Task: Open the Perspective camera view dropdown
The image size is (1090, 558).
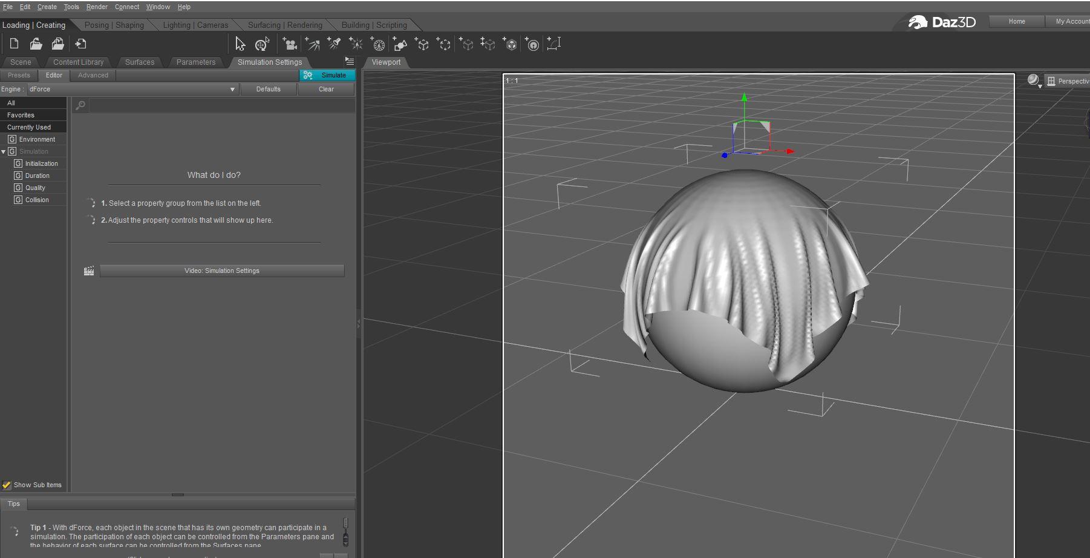Action: [1068, 81]
